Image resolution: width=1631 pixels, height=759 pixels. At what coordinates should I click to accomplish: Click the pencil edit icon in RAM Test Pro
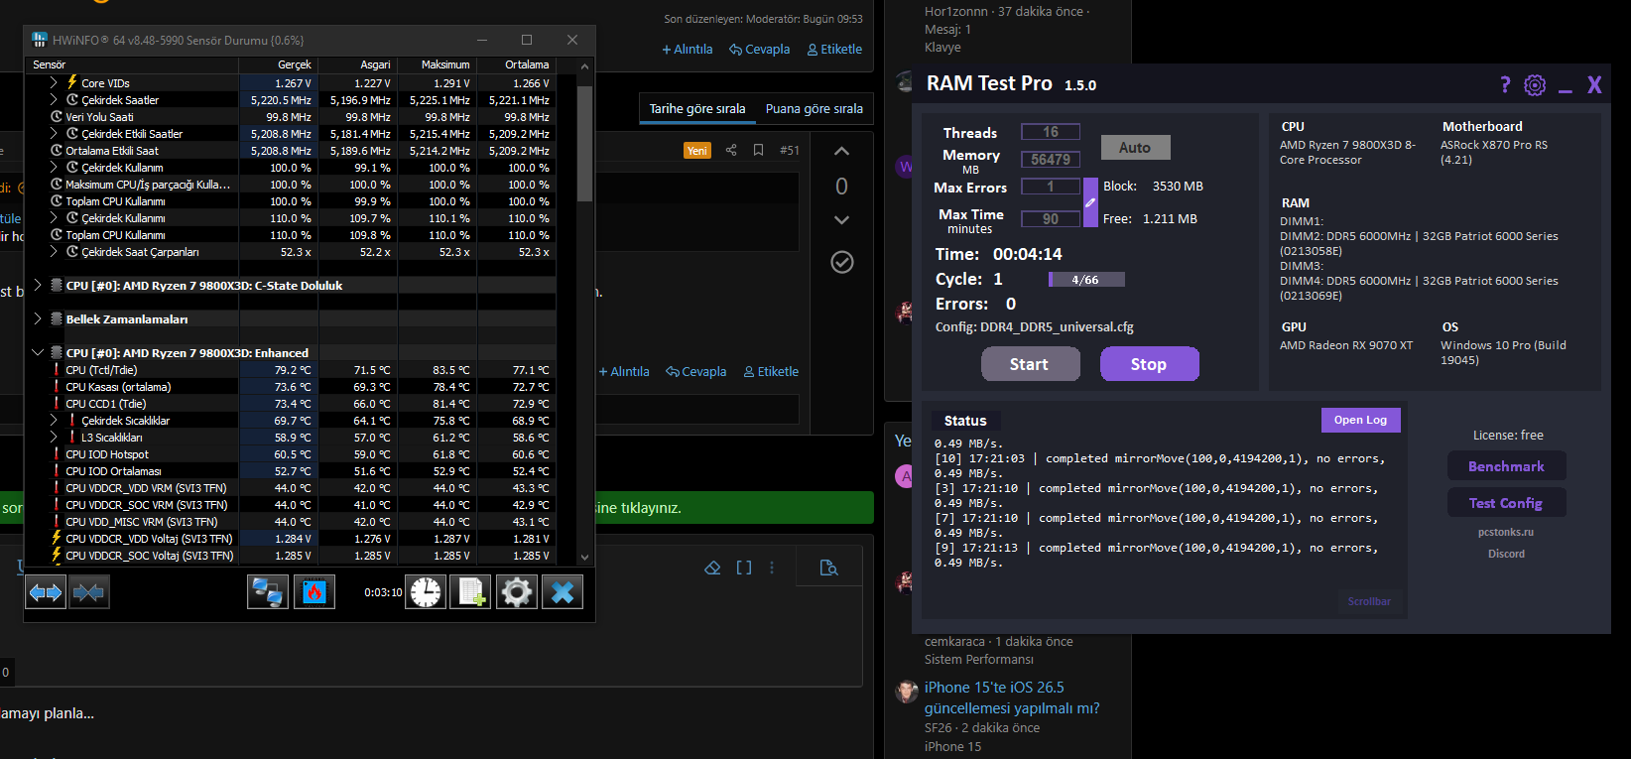click(x=1090, y=202)
